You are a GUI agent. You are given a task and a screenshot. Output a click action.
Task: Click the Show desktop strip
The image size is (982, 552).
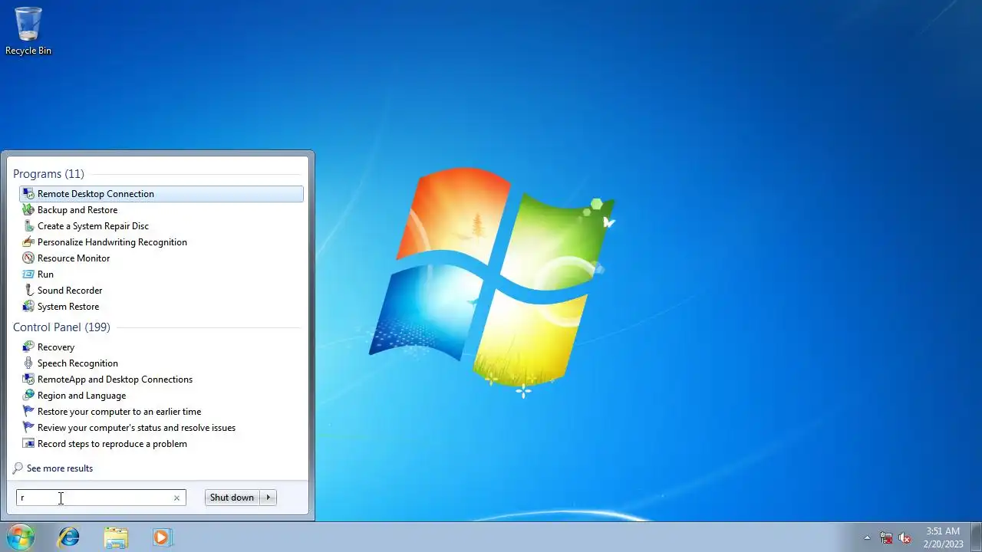(976, 537)
